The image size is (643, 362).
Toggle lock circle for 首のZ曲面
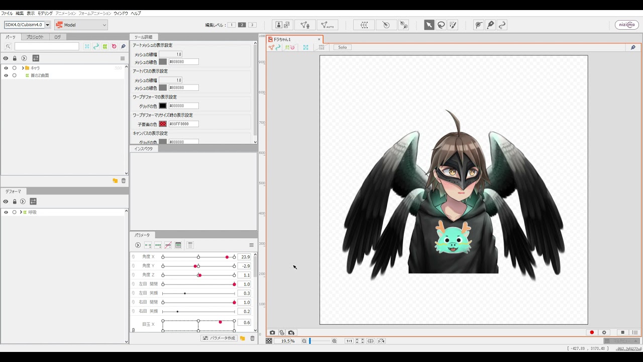click(15, 75)
